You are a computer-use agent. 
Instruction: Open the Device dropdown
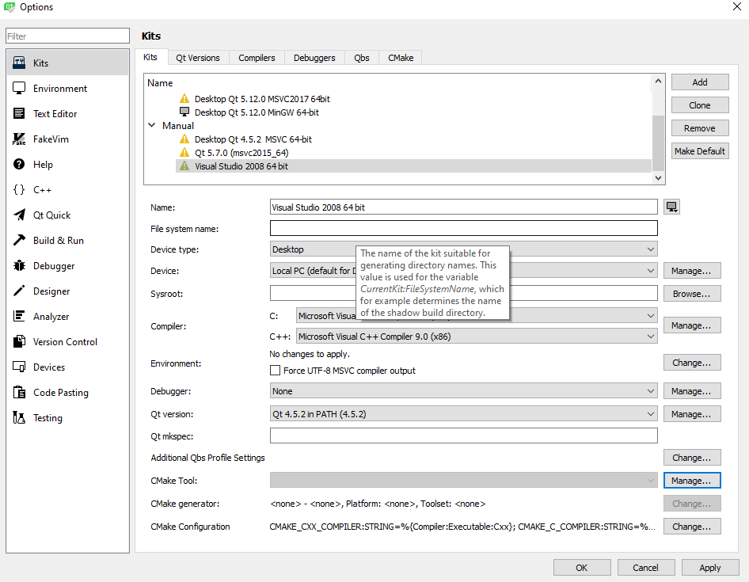(463, 271)
